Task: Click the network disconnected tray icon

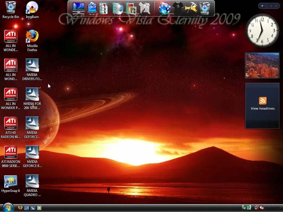Action: coord(256,208)
